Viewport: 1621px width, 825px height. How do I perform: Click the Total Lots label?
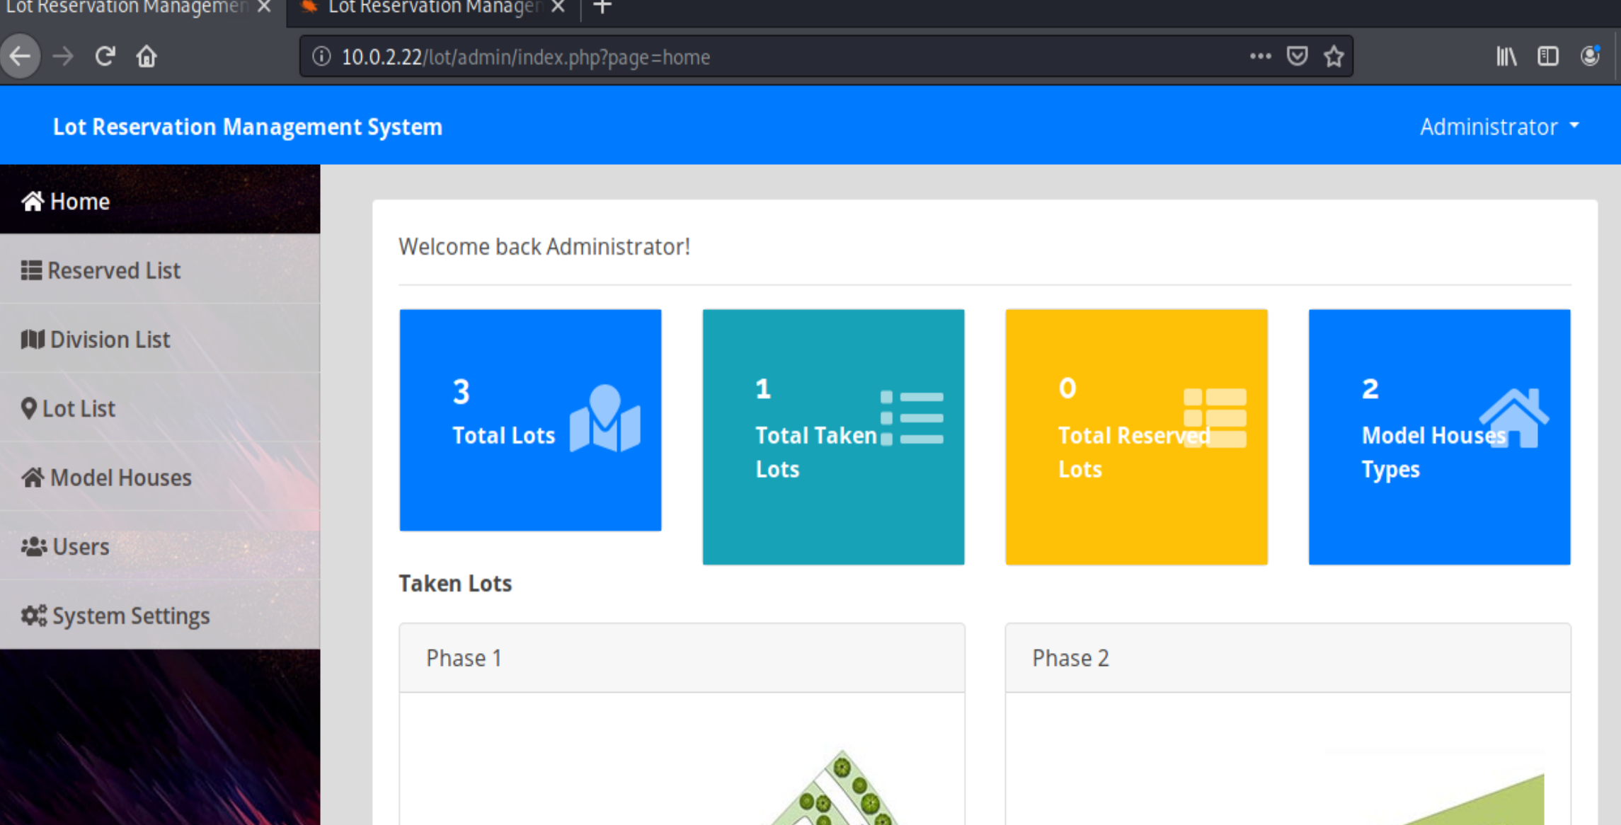[503, 435]
